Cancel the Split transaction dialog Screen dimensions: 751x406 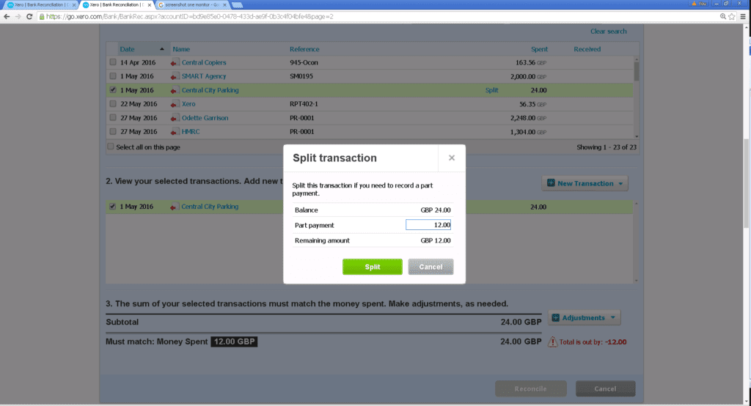click(431, 267)
